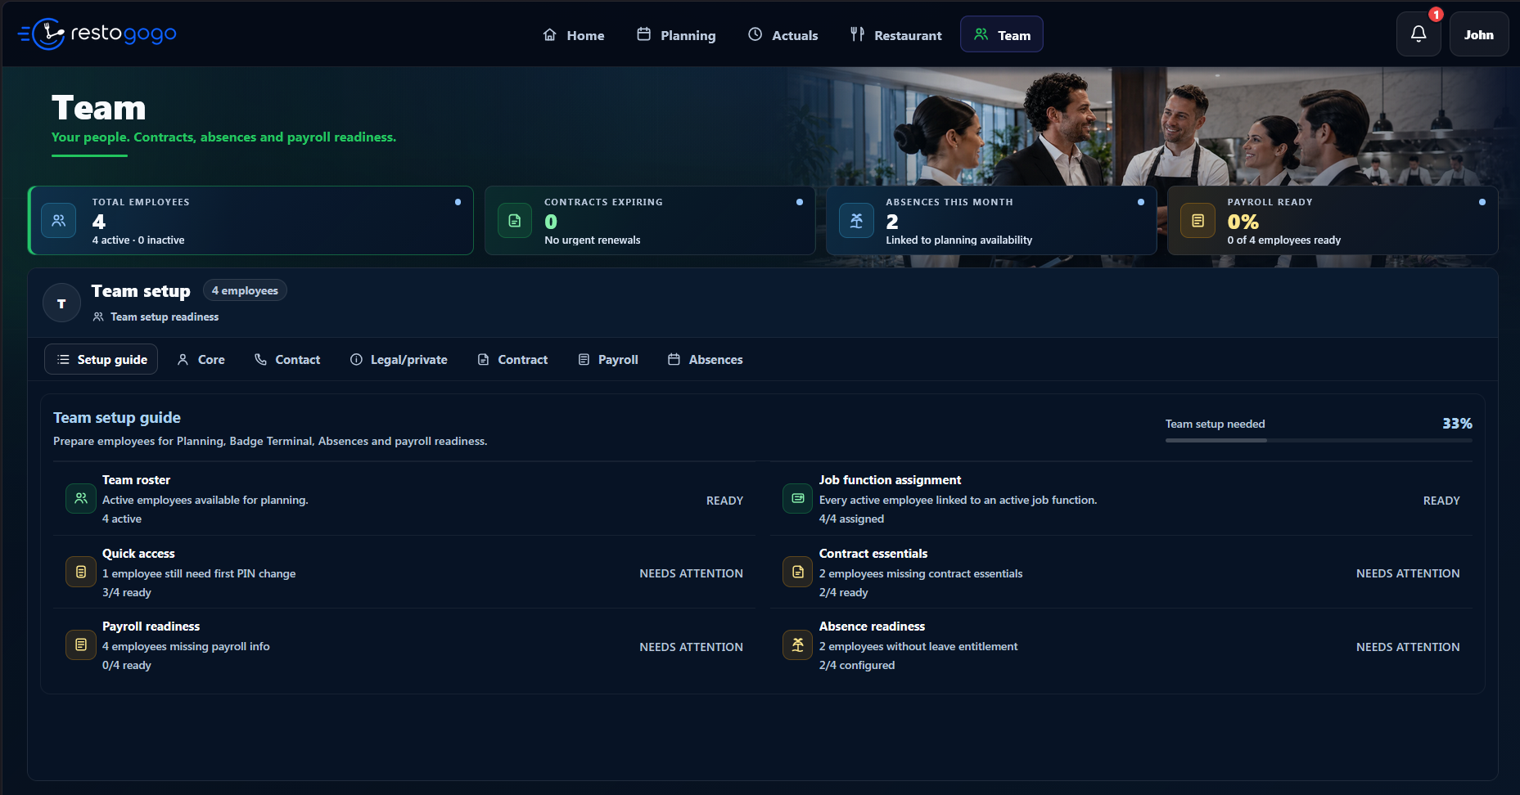Click the Payroll readiness row icon
Screen dimensions: 1520x795
click(81, 645)
